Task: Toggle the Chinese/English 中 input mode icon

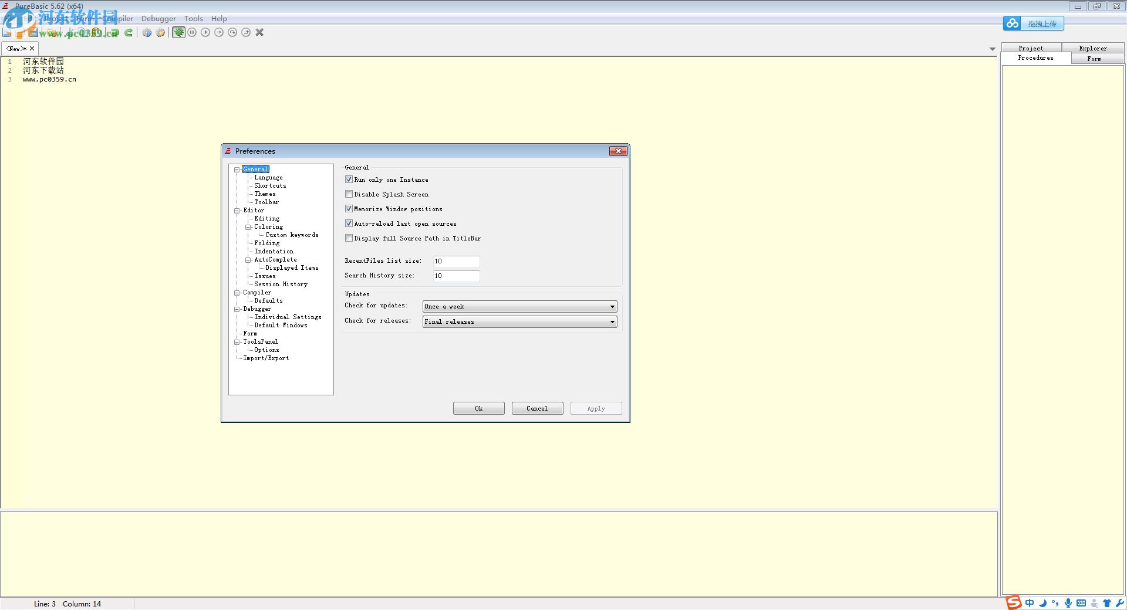Action: tap(1030, 603)
